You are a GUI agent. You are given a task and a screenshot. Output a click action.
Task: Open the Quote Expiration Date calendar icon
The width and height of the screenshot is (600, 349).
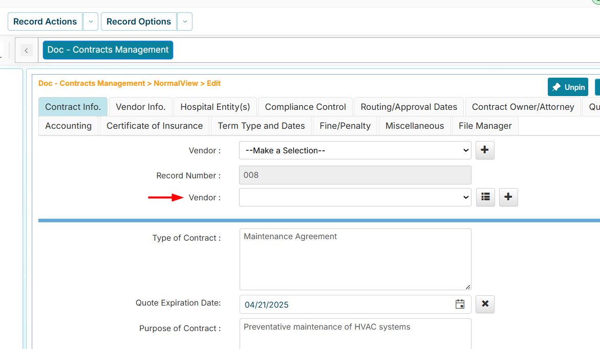[459, 304]
